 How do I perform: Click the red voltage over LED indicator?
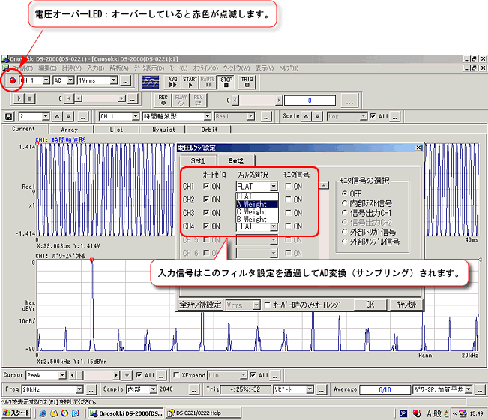(11, 79)
